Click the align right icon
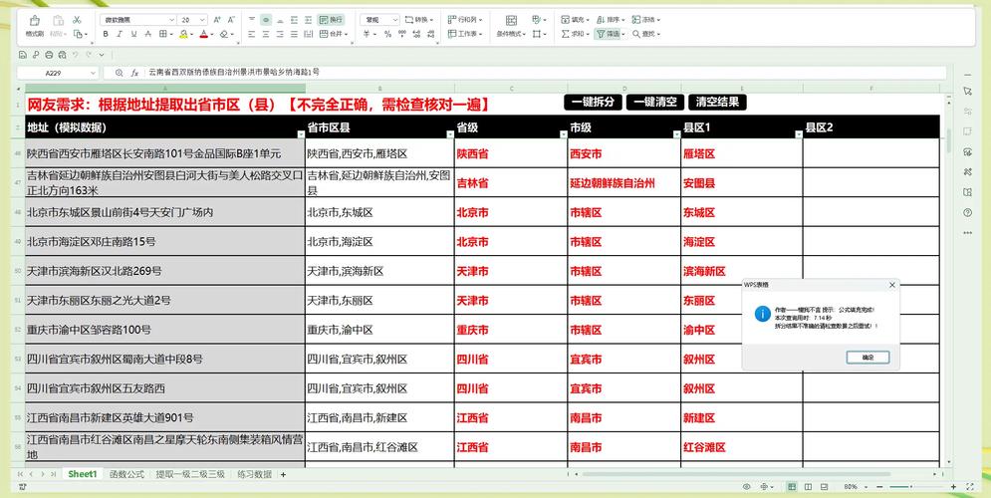 tap(280, 34)
